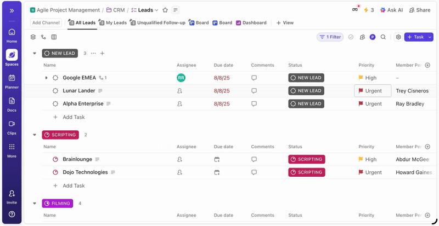Click the RR assignee avatar on Google EMEA
This screenshot has height=226, width=439.
pyautogui.click(x=181, y=78)
